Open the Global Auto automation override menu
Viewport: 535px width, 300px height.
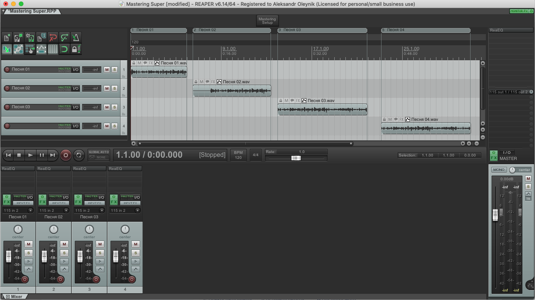click(99, 155)
